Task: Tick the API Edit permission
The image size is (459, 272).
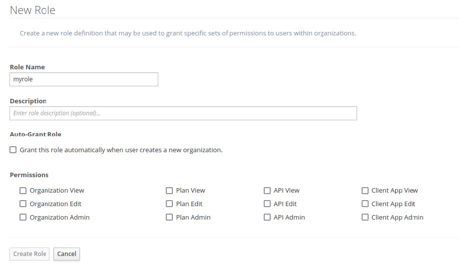Action: [267, 204]
